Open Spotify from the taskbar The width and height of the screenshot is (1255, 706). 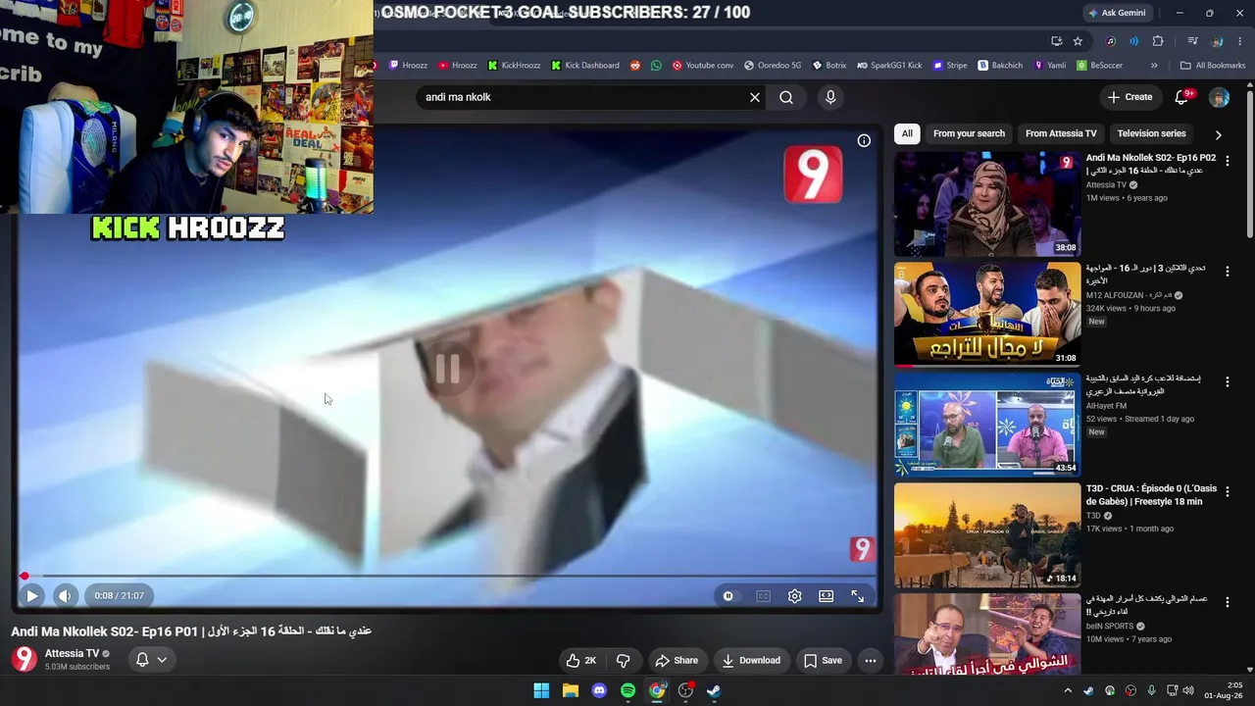pyautogui.click(x=627, y=690)
